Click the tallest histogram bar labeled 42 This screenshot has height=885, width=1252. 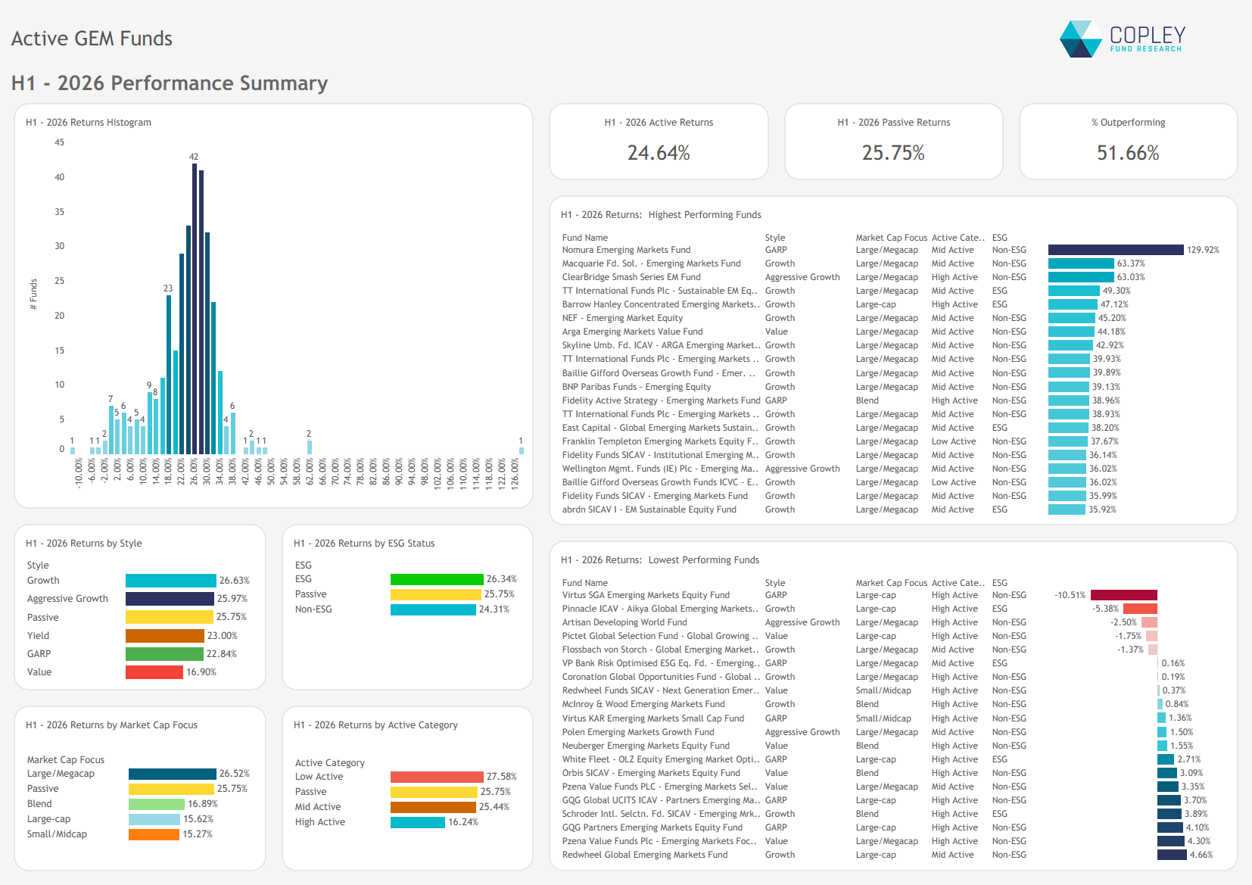[195, 309]
